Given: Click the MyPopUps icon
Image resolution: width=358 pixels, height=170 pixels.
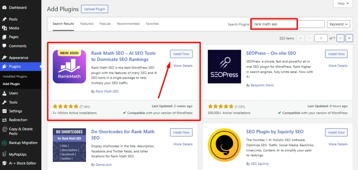Looking at the screenshot, I should tap(4, 155).
